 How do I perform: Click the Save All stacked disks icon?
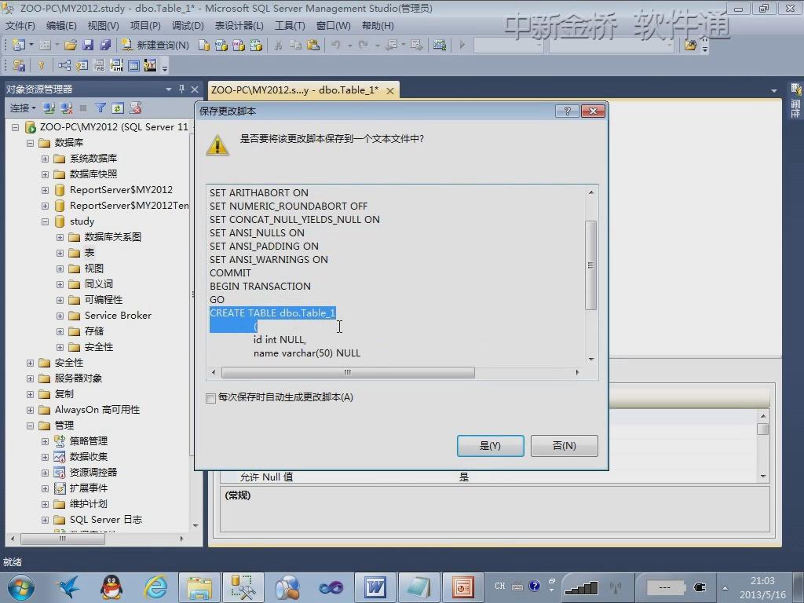pyautogui.click(x=105, y=45)
